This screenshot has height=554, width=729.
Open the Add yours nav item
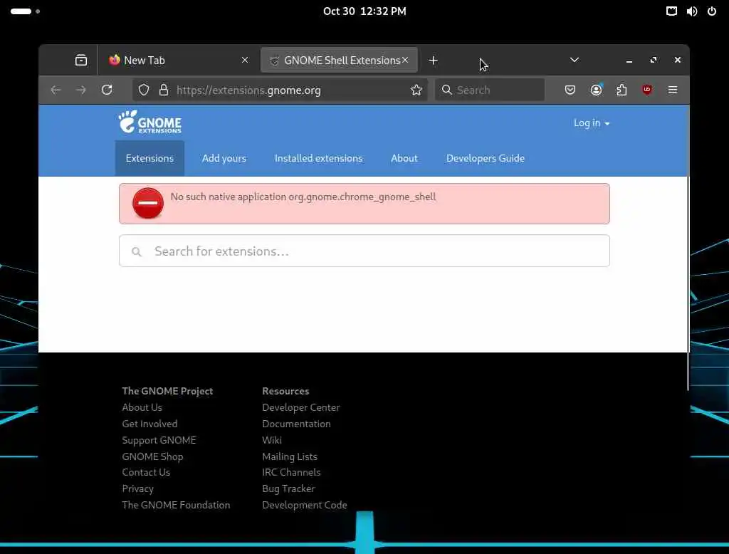pos(224,158)
